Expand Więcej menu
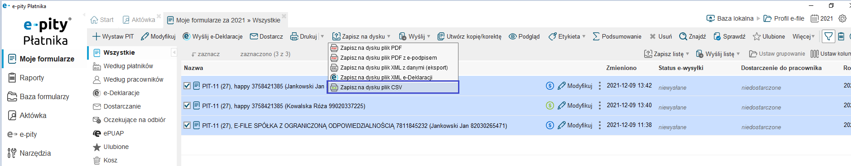The image size is (851, 166). click(803, 36)
